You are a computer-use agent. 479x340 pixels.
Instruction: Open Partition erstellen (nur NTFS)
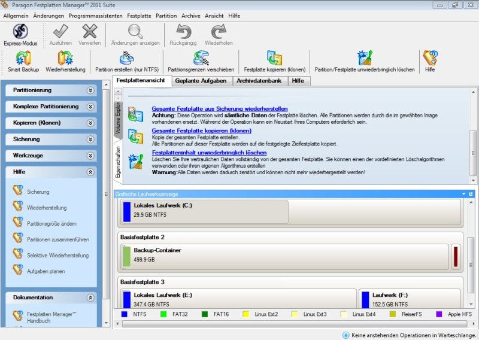pos(127,58)
